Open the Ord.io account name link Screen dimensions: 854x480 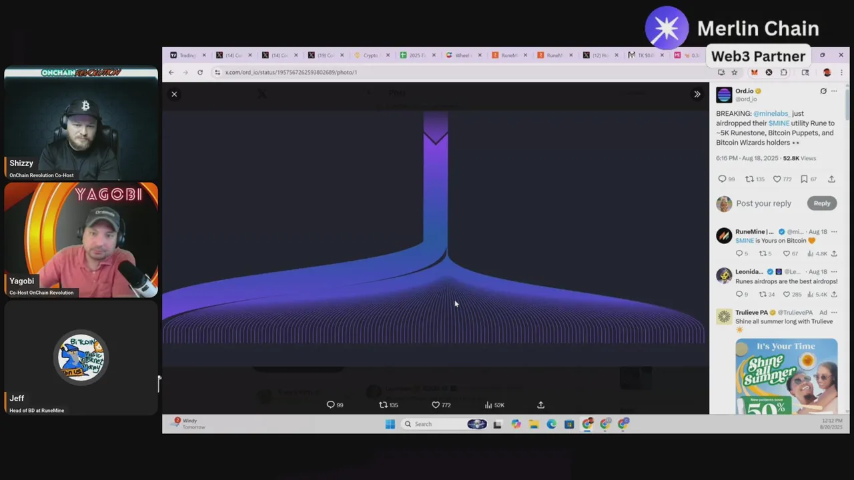point(744,91)
